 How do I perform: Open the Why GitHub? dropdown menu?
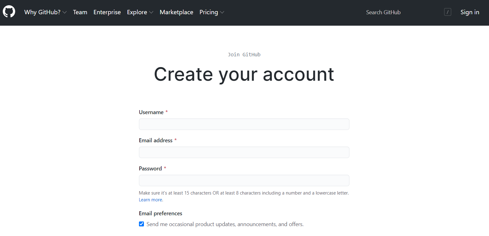tap(45, 12)
